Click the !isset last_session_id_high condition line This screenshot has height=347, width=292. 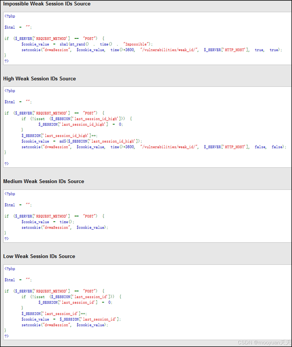click(x=77, y=119)
